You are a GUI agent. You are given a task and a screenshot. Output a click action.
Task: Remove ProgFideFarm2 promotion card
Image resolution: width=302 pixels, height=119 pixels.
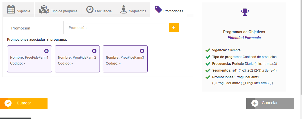click(94, 51)
